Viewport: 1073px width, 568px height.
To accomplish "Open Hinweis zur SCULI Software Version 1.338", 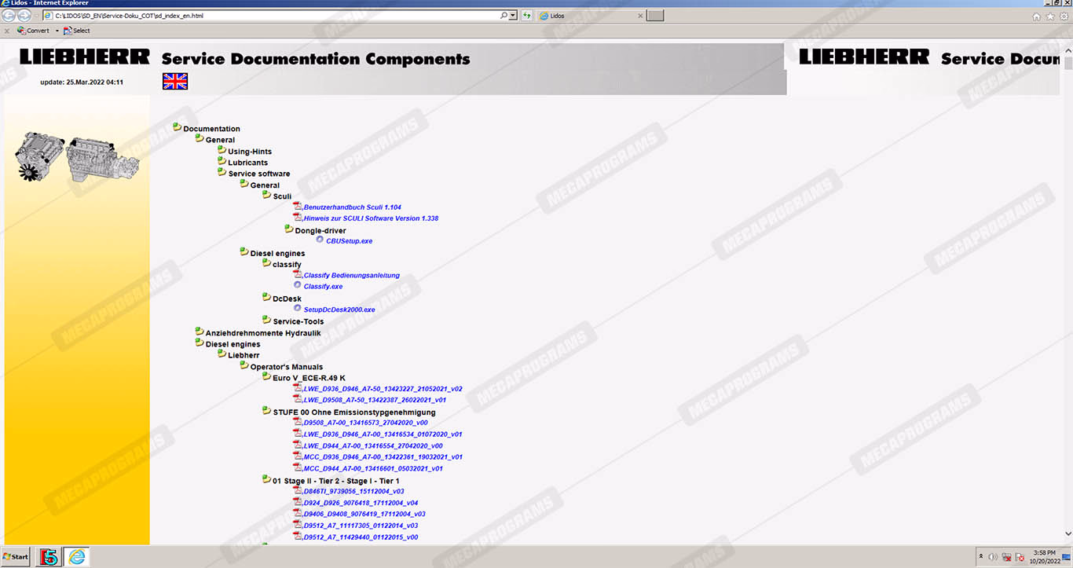I will pyautogui.click(x=371, y=218).
